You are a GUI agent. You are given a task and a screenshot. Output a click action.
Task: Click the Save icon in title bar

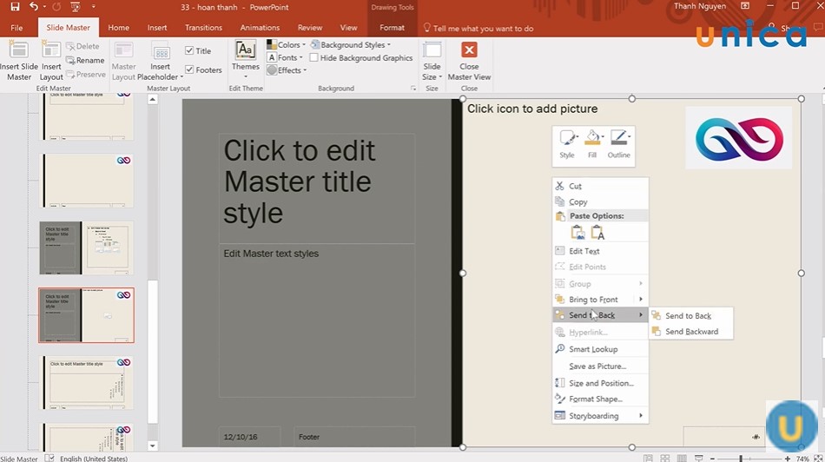coord(15,7)
